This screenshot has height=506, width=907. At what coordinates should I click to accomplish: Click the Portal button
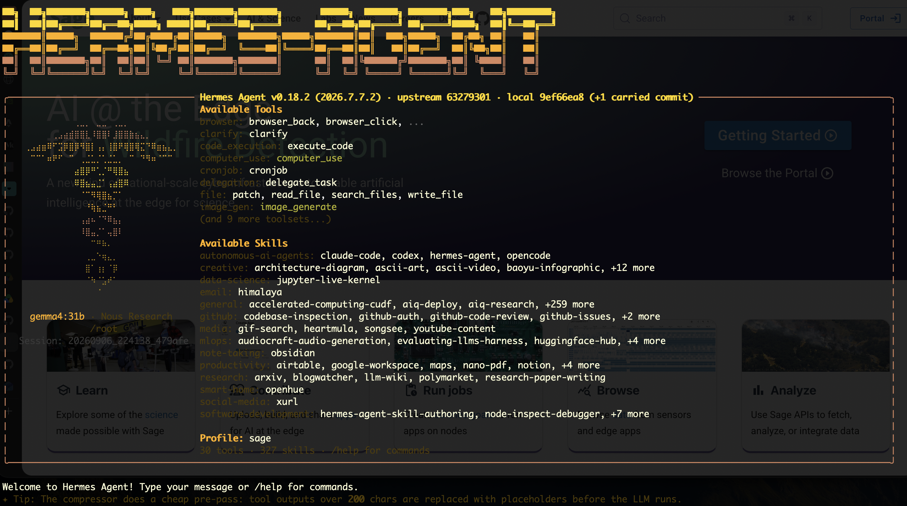[x=880, y=18]
